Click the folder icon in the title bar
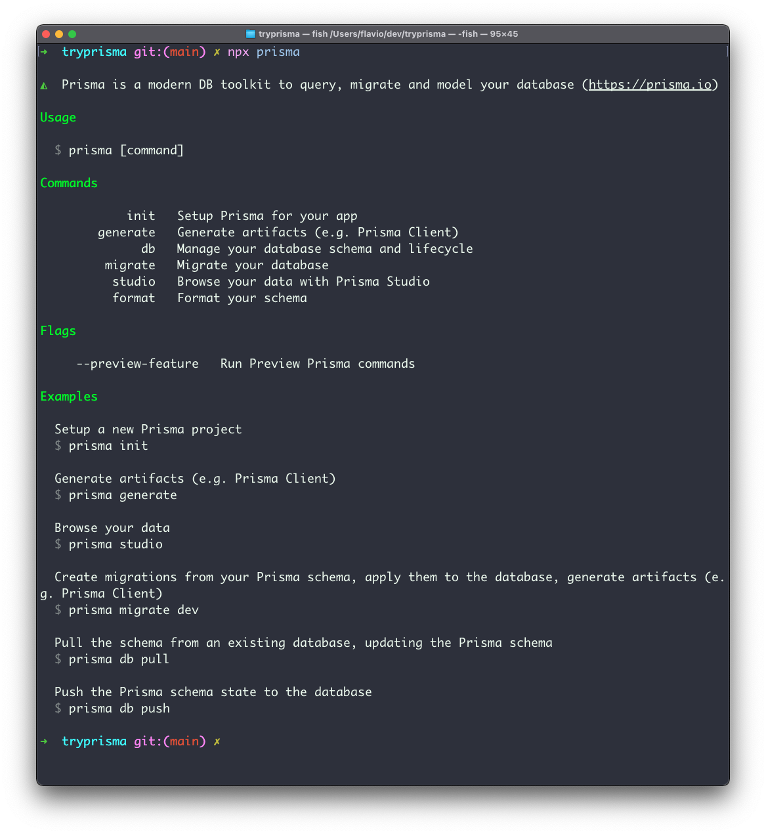This screenshot has width=766, height=834. click(x=250, y=34)
